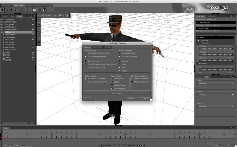Image resolution: width=237 pixels, height=147 pixels.
Task: Collapse the Rotation parameters group
Action: pyautogui.click(x=200, y=64)
